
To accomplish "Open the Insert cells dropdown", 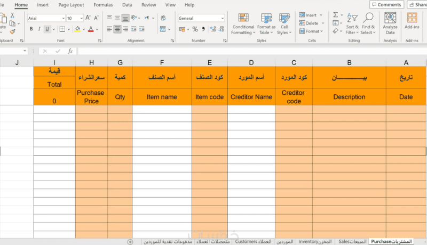I will 321,15.
